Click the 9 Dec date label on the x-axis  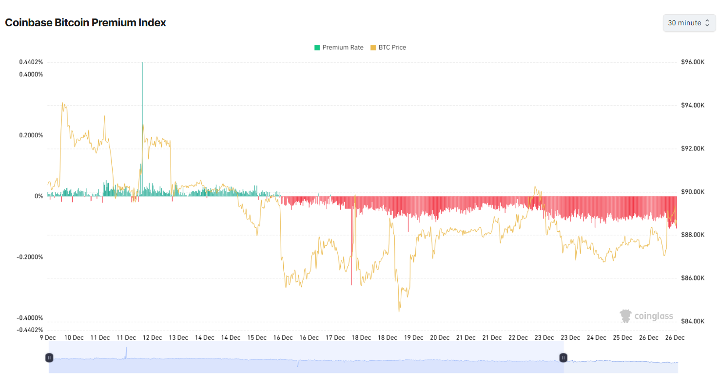[47, 337]
